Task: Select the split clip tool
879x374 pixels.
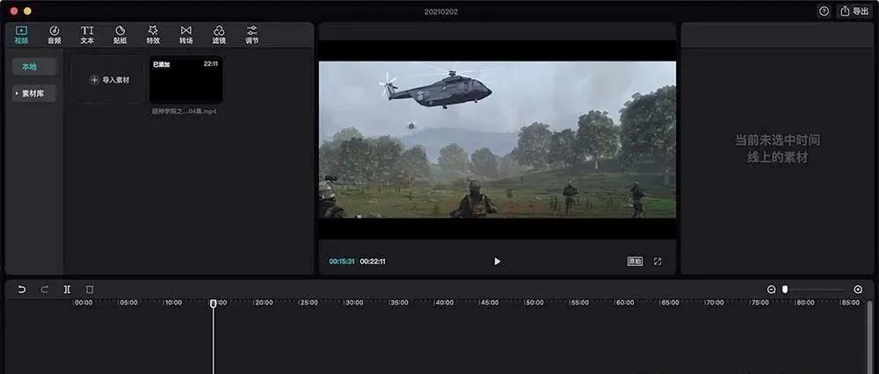Action: tap(67, 290)
